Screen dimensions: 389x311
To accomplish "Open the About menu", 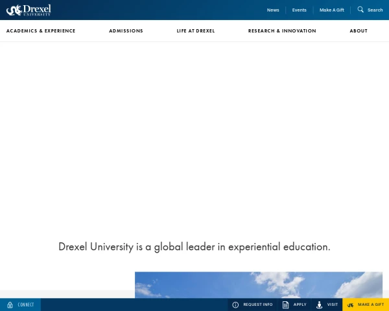I will click(359, 31).
